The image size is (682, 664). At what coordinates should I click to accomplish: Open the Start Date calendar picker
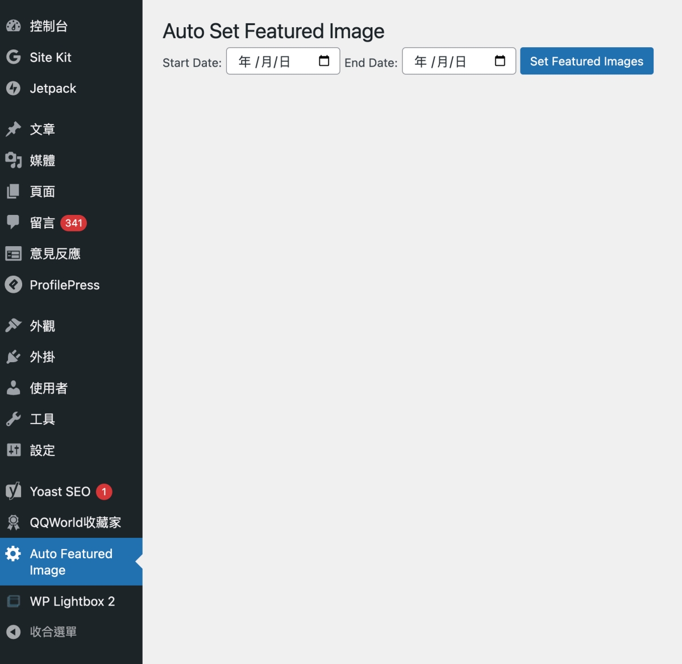[x=324, y=61]
